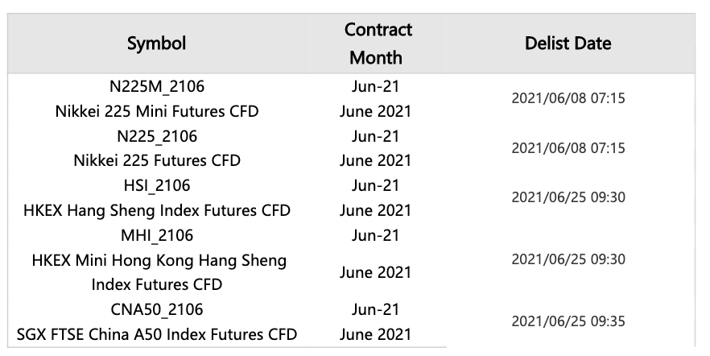Viewport: 710px width, 356px height.
Task: Click HKEX Mini Hong Kong Hang Seng text
Action: point(159,260)
